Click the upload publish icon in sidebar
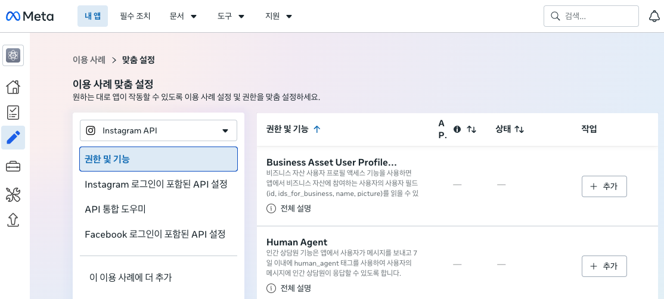Viewport: 664px width, 299px height. click(13, 220)
